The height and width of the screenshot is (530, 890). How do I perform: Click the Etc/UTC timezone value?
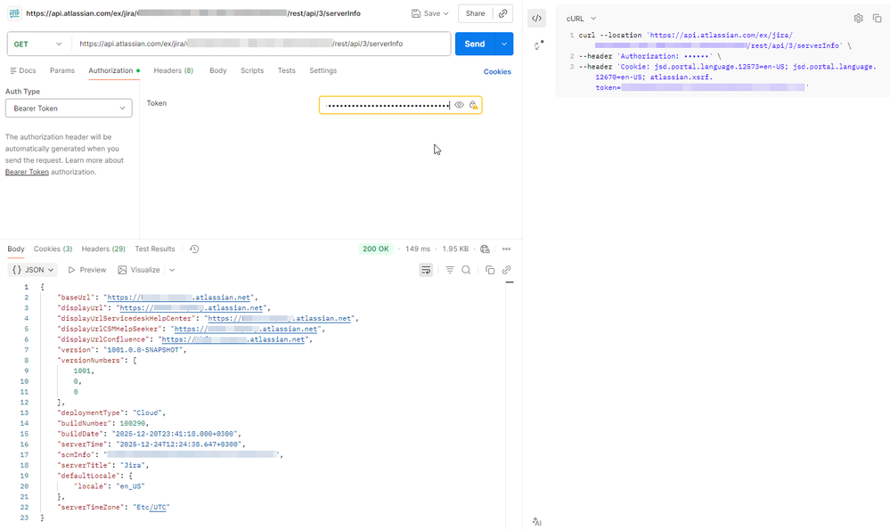151,508
